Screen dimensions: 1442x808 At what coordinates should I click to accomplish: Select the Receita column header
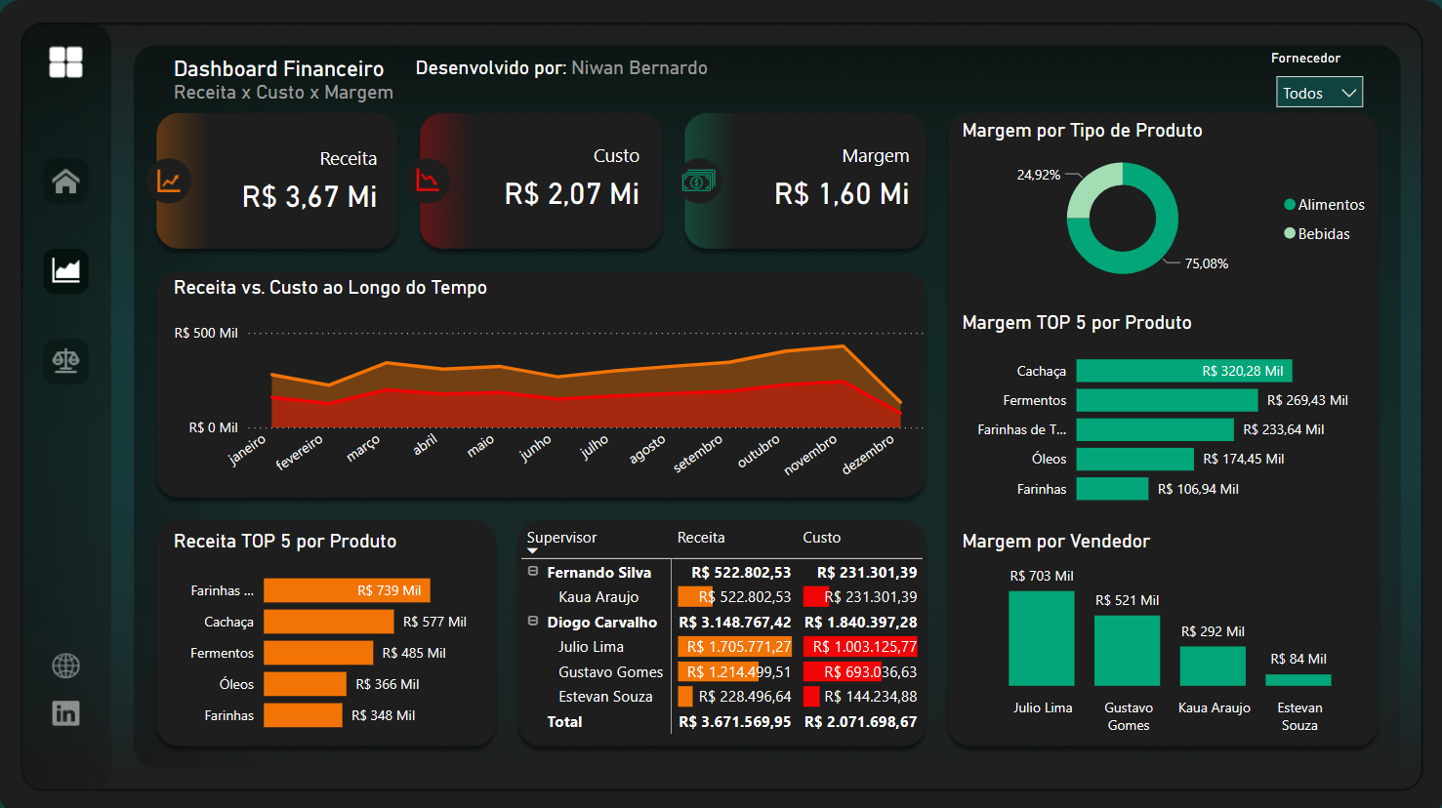pos(699,538)
